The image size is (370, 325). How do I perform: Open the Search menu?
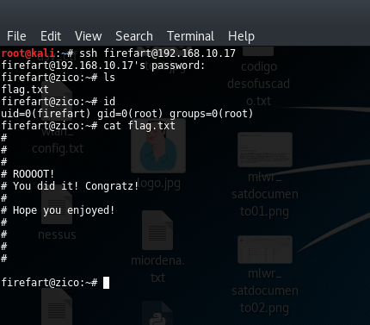coord(134,36)
